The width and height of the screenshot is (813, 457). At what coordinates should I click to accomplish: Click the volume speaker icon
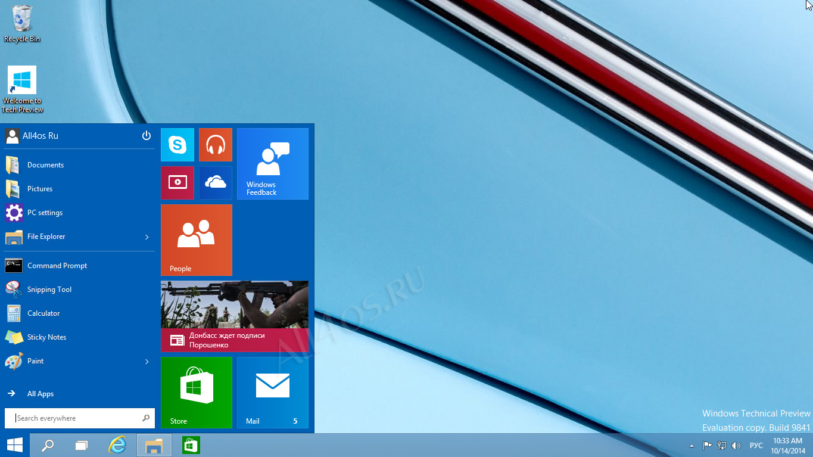[x=736, y=445]
